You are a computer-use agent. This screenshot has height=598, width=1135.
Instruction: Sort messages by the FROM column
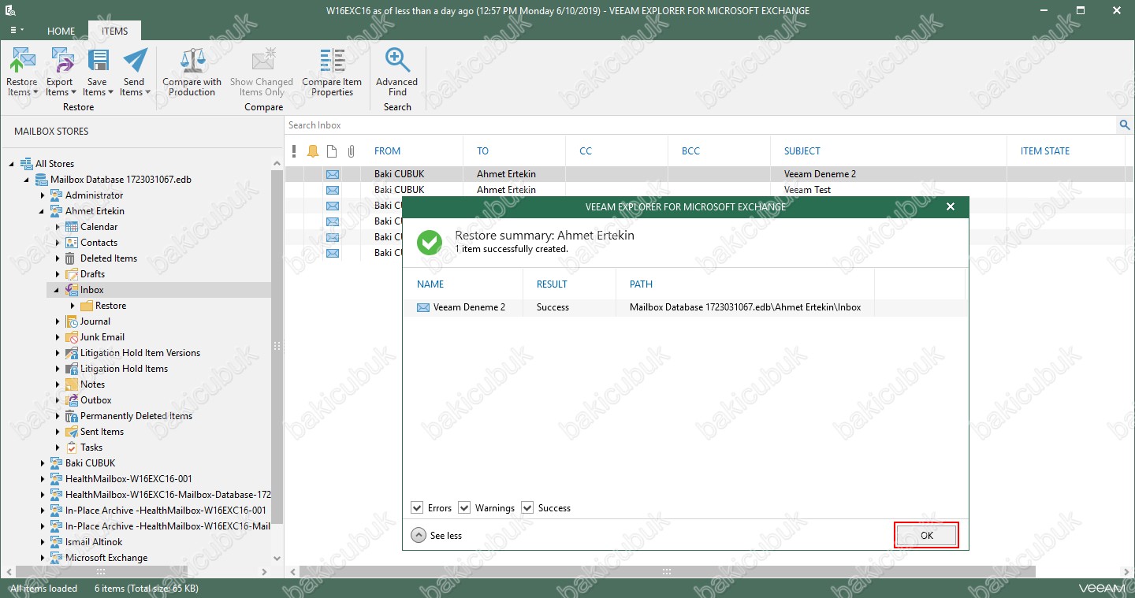[387, 151]
